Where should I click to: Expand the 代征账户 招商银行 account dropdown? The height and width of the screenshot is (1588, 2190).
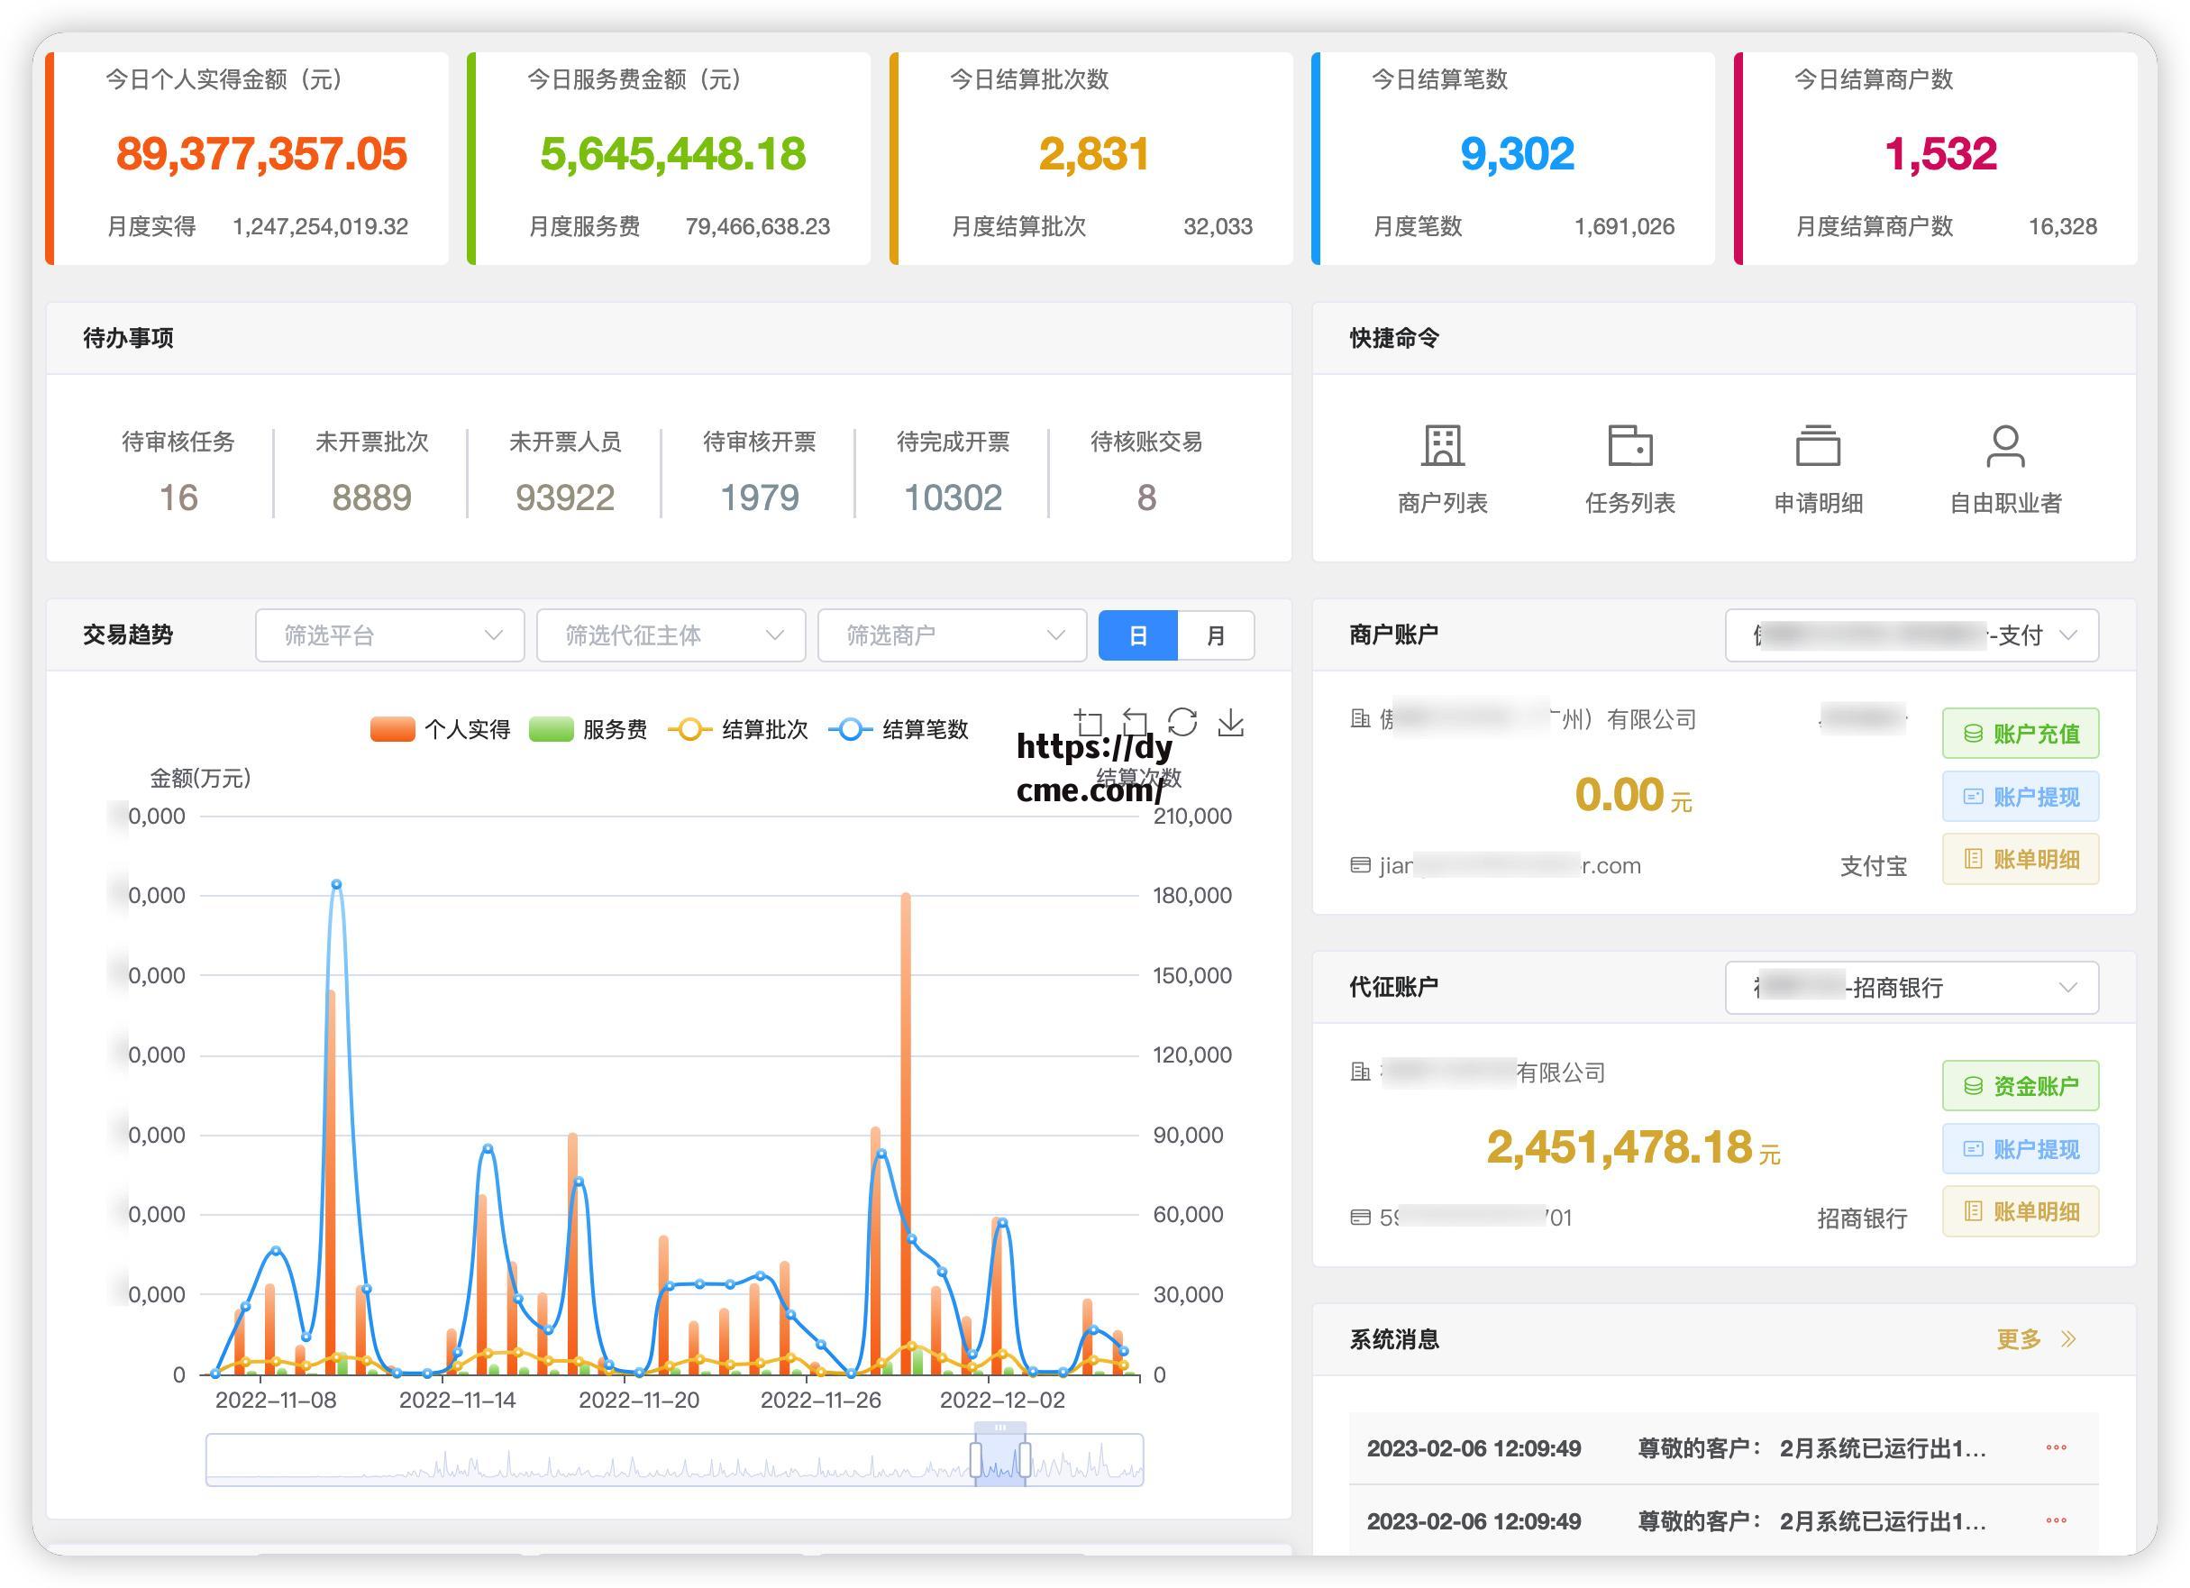(x=1911, y=988)
